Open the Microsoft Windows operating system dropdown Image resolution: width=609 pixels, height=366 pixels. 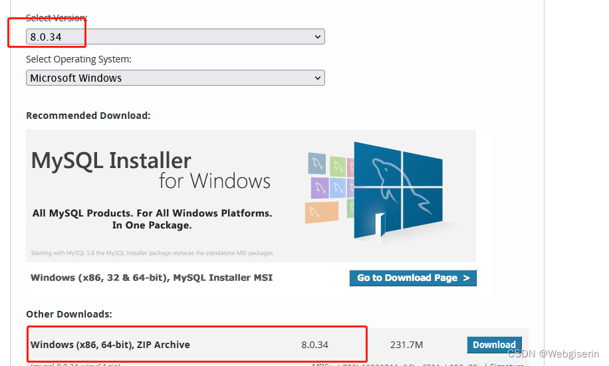[x=175, y=78]
